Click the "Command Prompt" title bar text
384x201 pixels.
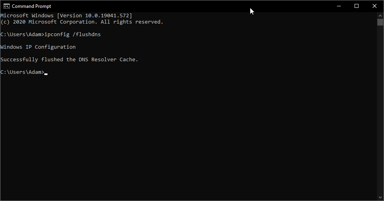tap(31, 6)
